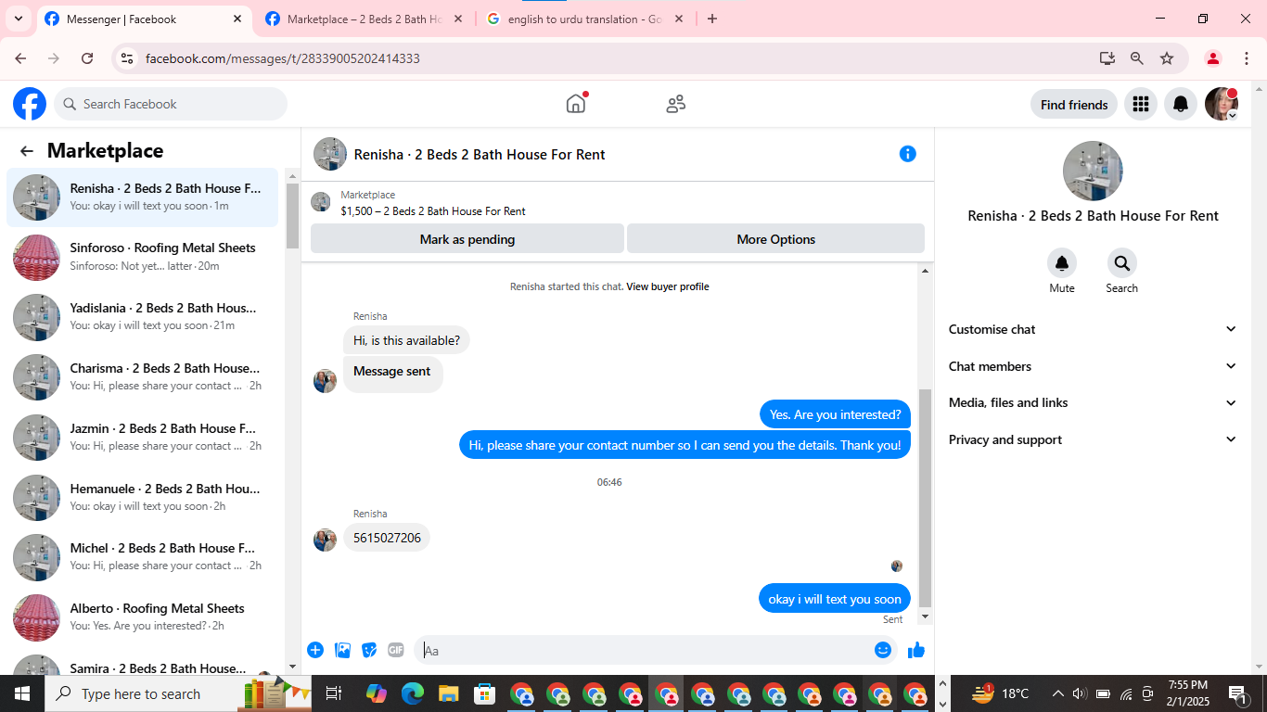Open Alberto Roofing Metal Sheets chat
Viewport: 1267px width, 712px height.
click(x=143, y=617)
